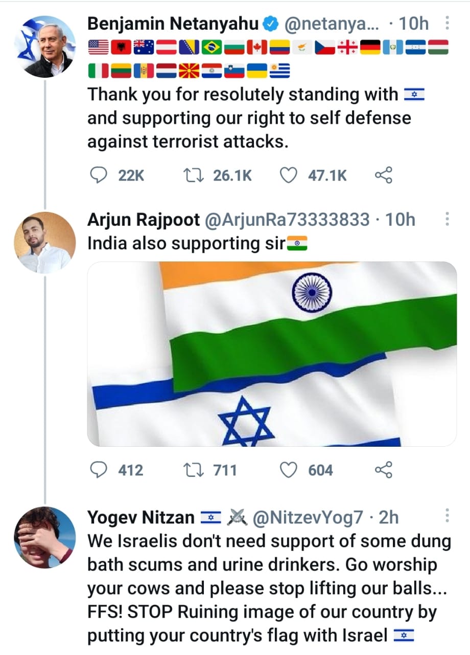Screen dimensions: 470x655
Task: Retweet Benjamin Netanyahu's tweet
Action: tap(194, 176)
